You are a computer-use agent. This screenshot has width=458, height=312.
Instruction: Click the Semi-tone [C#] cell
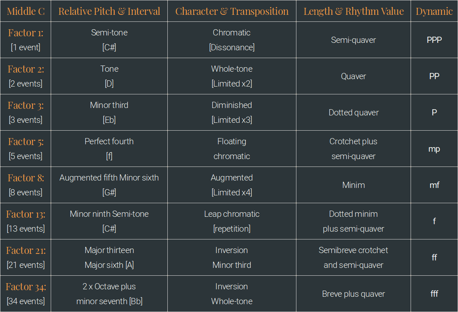click(x=109, y=40)
